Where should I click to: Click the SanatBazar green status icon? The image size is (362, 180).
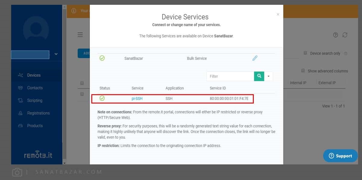(x=102, y=58)
